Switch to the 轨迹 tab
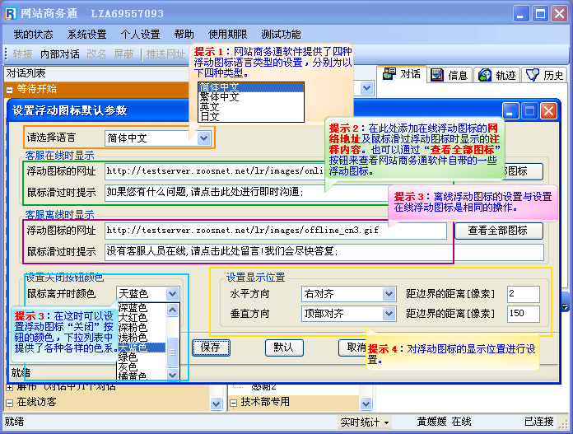 pos(497,75)
